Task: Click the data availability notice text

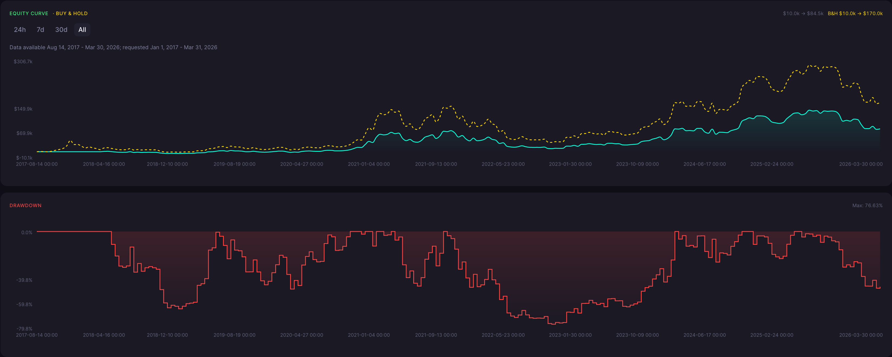Action: click(113, 47)
